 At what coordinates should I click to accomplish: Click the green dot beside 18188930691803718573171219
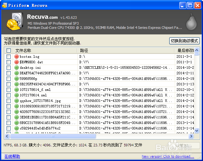pos(17,106)
